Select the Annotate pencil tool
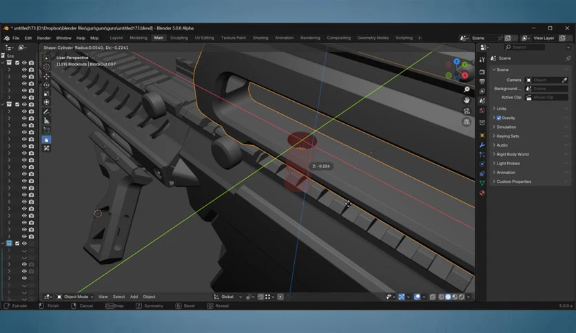 point(46,111)
